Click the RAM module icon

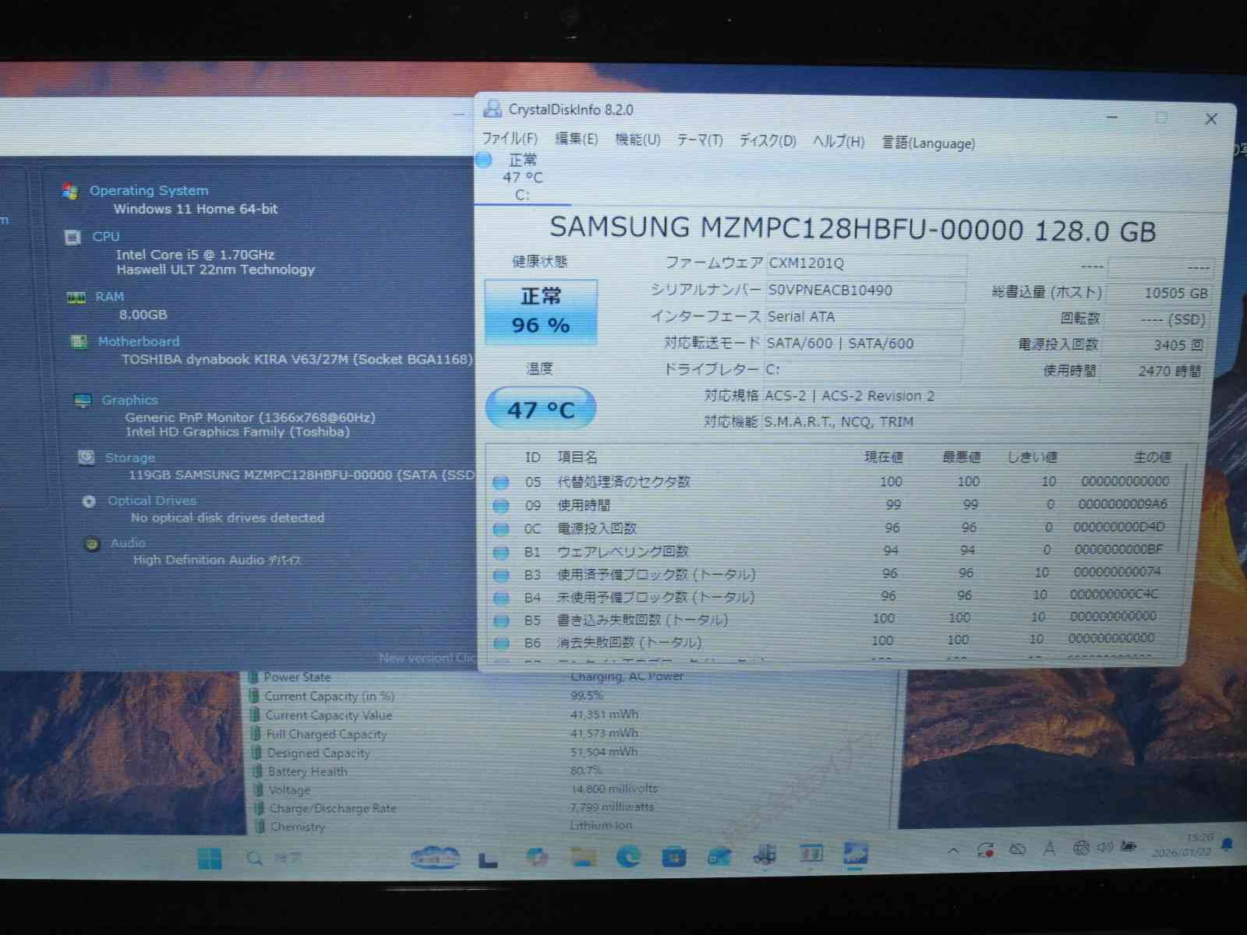[76, 298]
